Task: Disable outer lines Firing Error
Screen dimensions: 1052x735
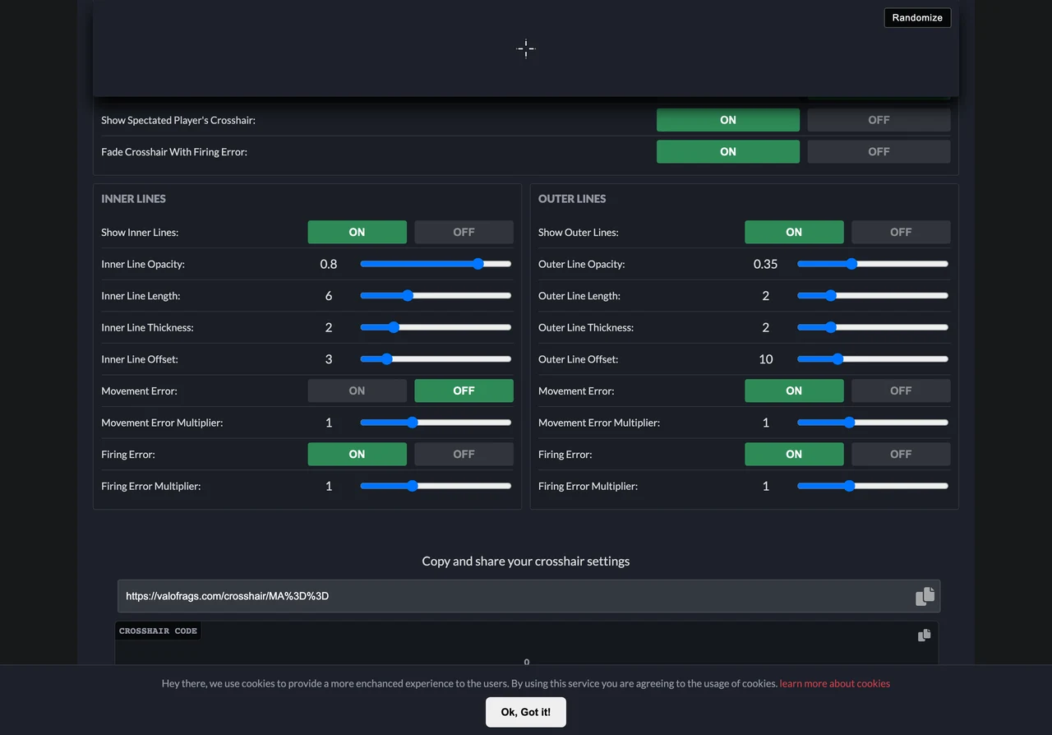Action: tap(901, 454)
